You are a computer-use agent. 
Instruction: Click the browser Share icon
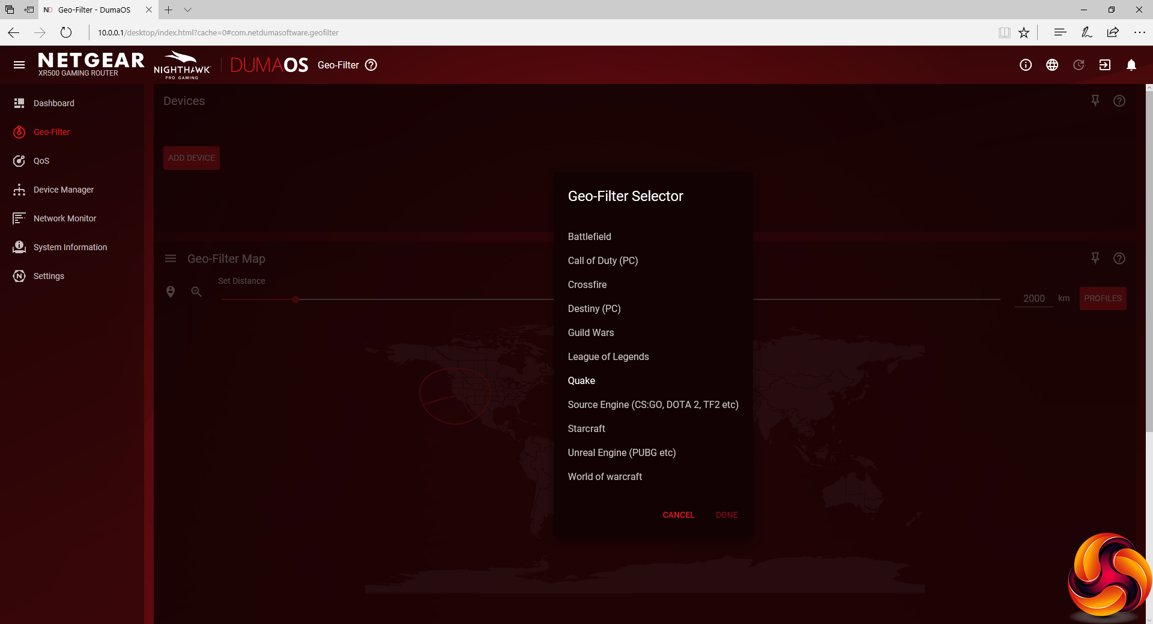pyautogui.click(x=1113, y=32)
